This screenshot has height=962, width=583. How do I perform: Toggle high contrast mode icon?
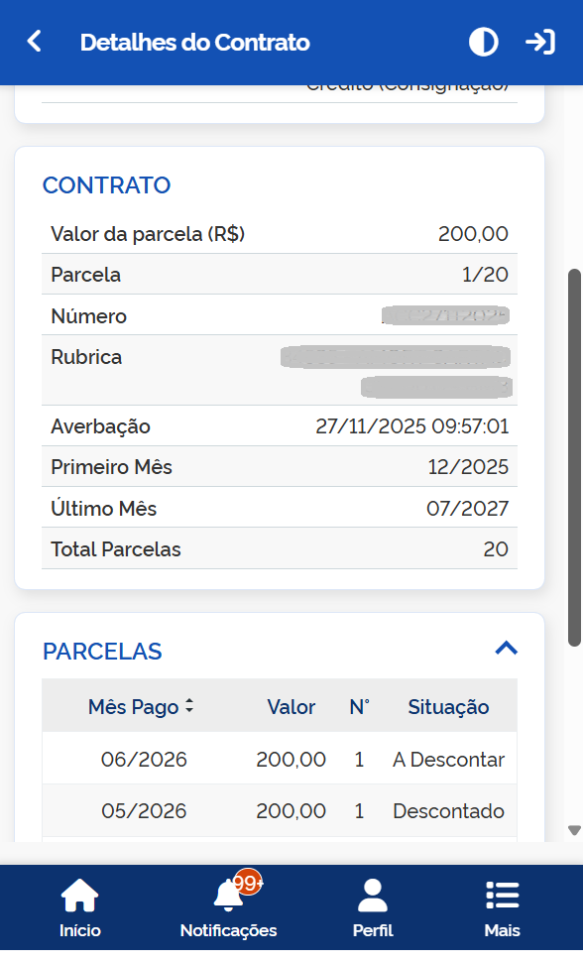483,43
